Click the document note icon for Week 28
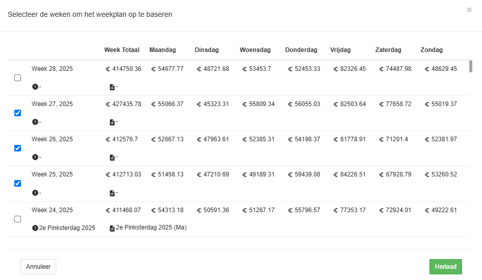The image size is (482, 280). [112, 87]
